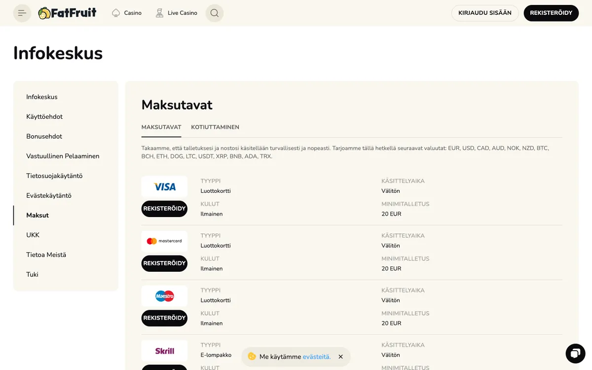Image resolution: width=592 pixels, height=370 pixels.
Task: Open Evästekäytäntö in the sidebar
Action: pyautogui.click(x=49, y=196)
